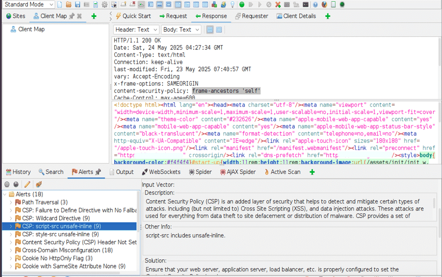Click the green radar HUD icon
Image resolution: width=442 pixels, height=277 pixels.
(x=342, y=4)
